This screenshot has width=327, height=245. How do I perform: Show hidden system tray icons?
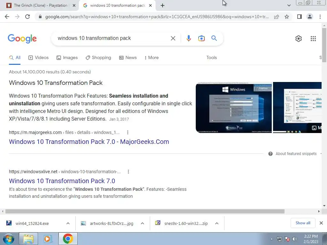tap(271, 239)
